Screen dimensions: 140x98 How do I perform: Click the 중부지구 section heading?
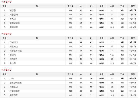point(7,34)
